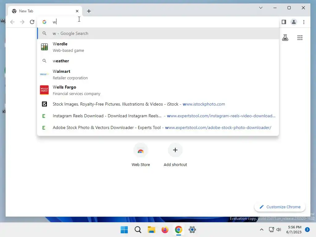Open the Google apps grid
Screen dimensions: 316x237
tap(300, 38)
